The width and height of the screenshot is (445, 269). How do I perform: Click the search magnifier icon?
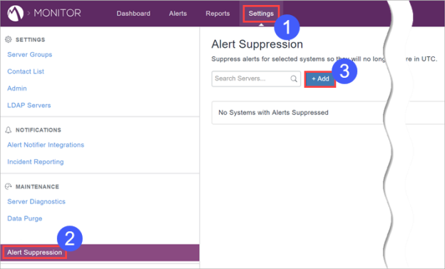(294, 78)
